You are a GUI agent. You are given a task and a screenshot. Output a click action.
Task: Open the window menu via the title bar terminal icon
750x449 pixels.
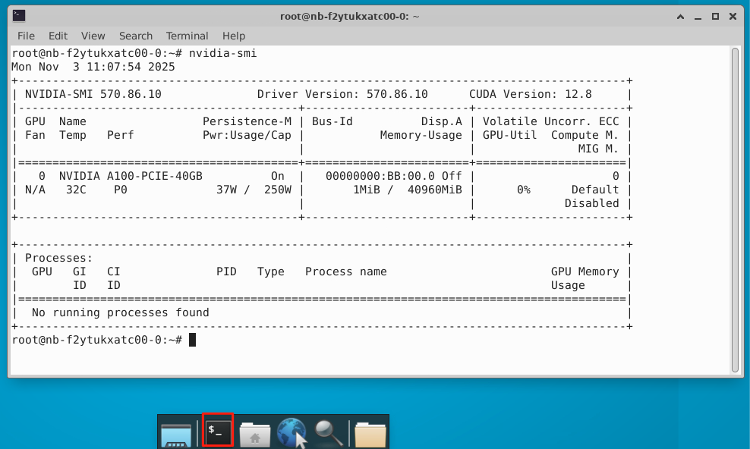point(19,15)
